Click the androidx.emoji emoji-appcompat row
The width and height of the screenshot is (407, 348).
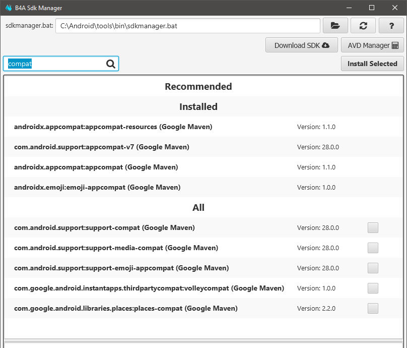click(97, 187)
